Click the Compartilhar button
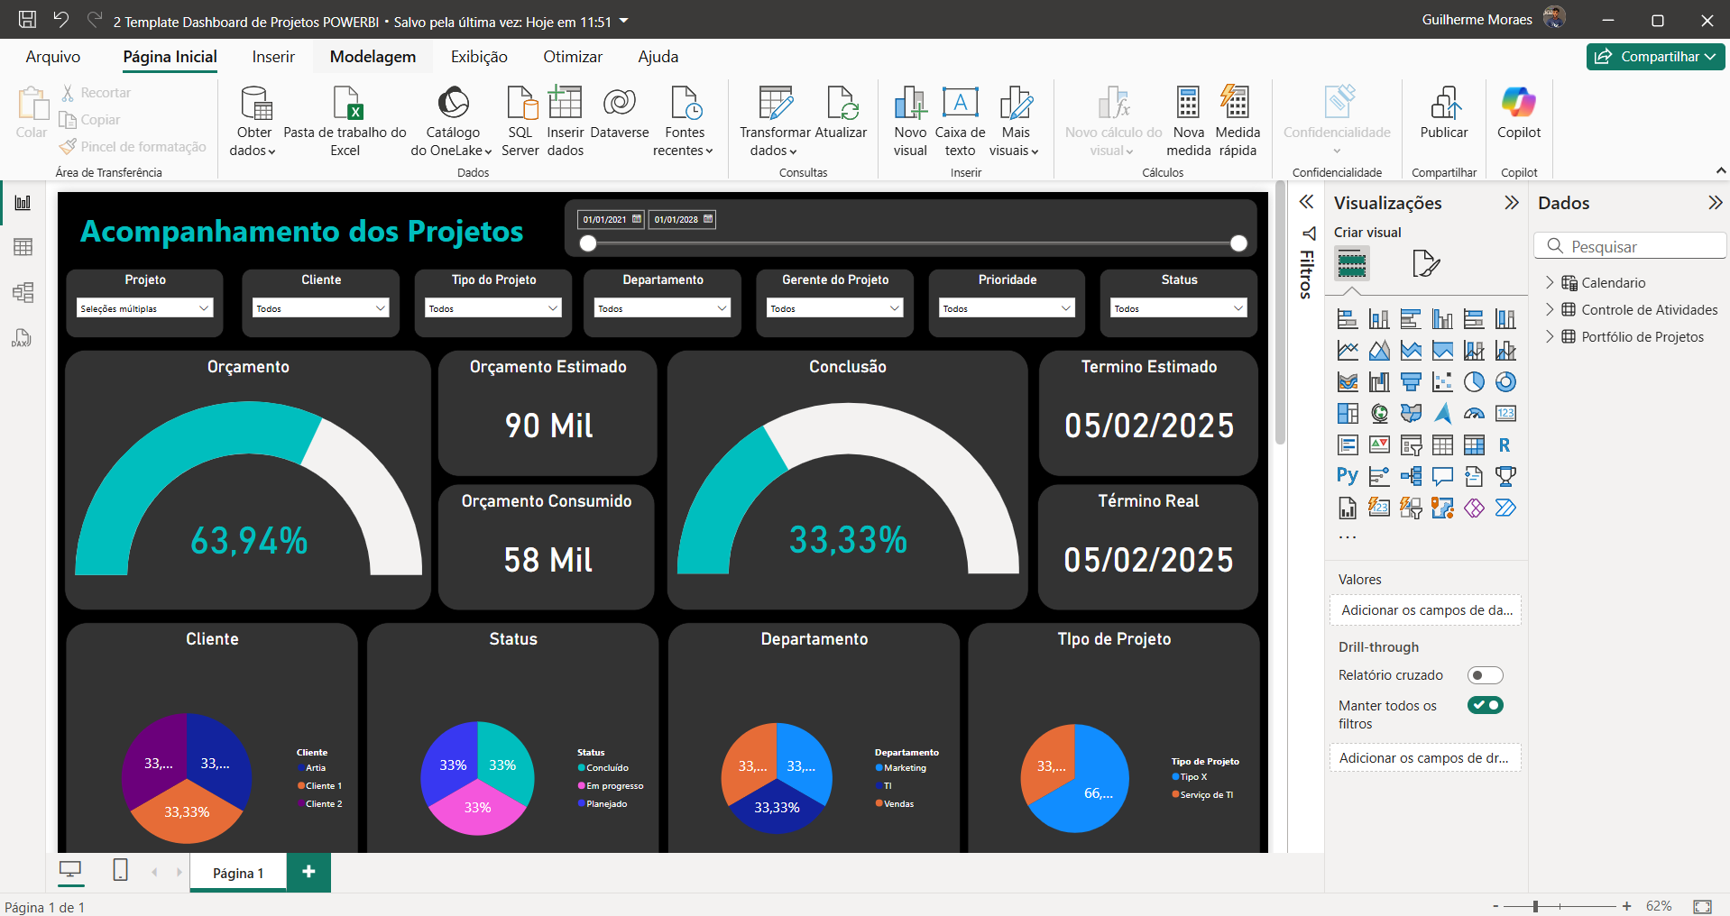Viewport: 1730px width, 916px height. pos(1654,57)
